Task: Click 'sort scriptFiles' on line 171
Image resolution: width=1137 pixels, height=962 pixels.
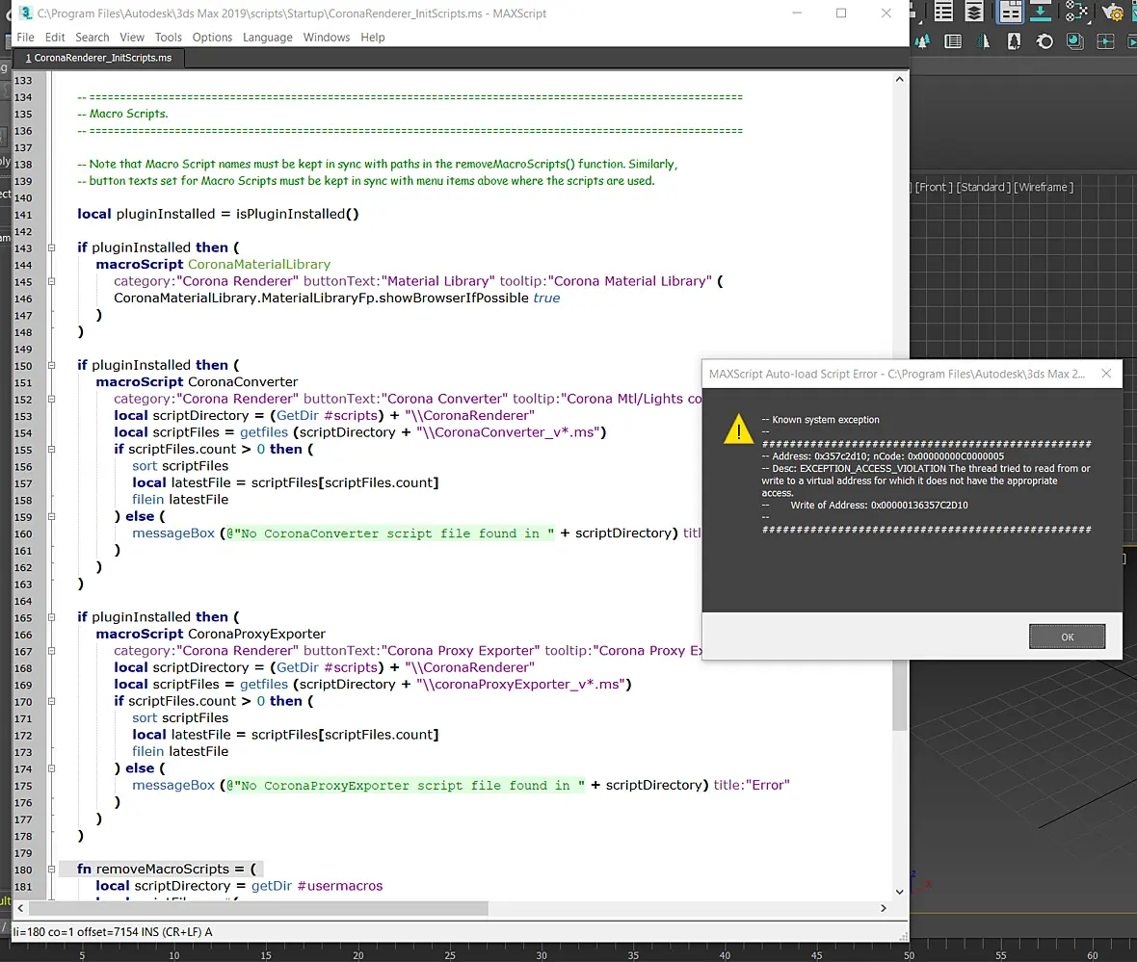Action: [x=180, y=717]
